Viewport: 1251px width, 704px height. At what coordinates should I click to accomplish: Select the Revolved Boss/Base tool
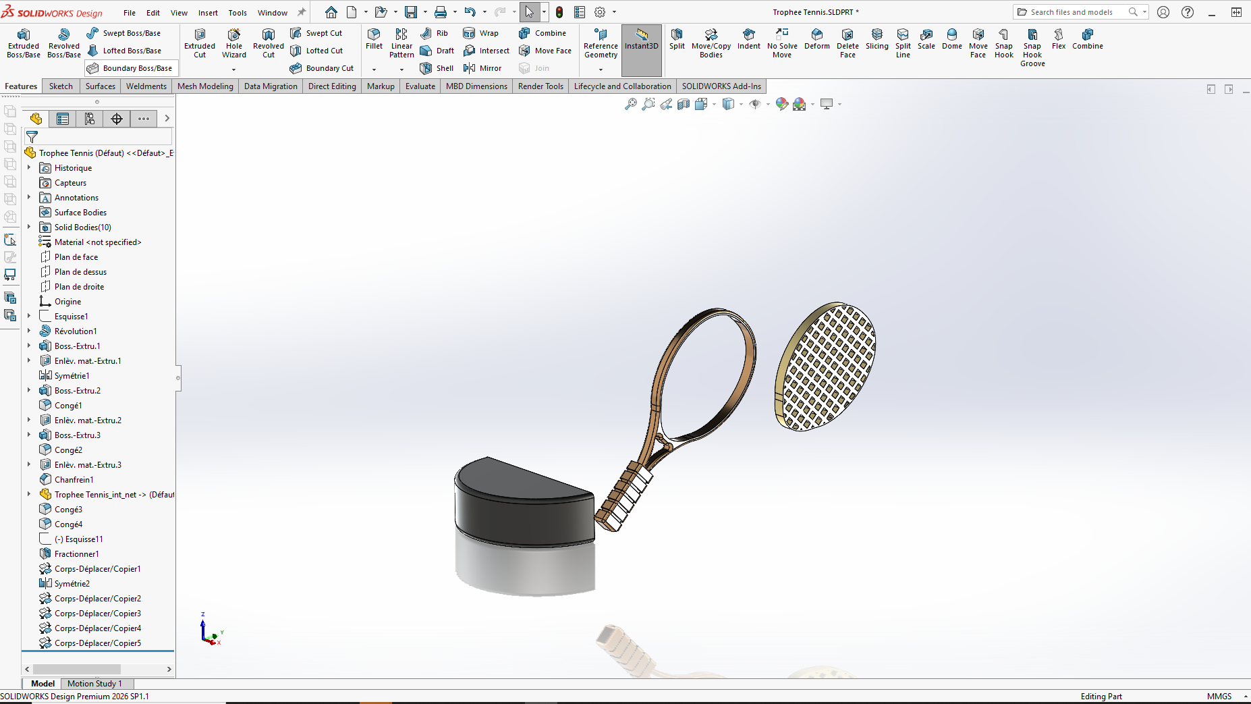pyautogui.click(x=64, y=43)
